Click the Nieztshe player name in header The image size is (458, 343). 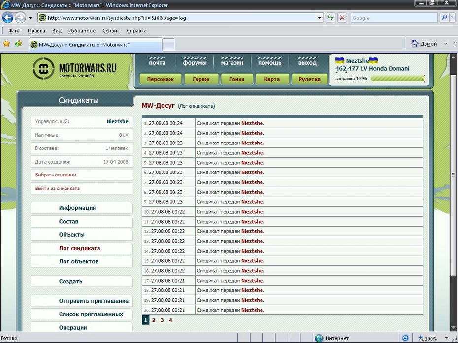tap(357, 61)
